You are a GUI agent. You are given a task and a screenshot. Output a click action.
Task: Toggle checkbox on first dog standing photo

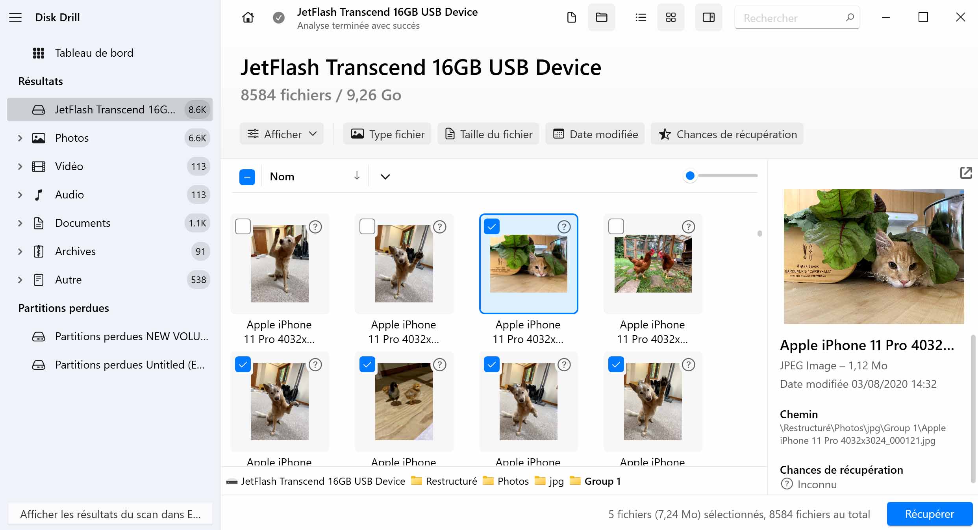[x=242, y=226]
